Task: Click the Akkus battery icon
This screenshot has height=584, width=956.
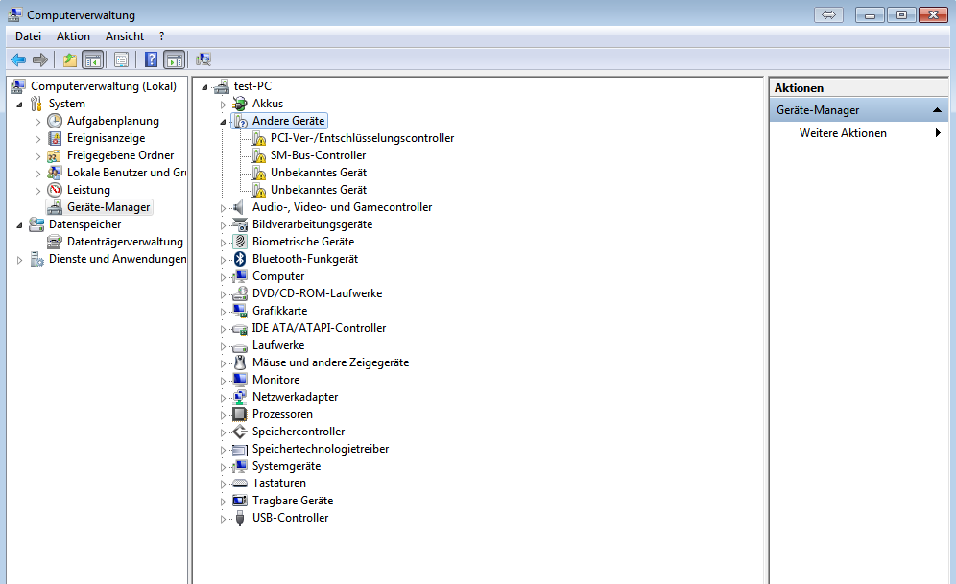Action: 240,104
